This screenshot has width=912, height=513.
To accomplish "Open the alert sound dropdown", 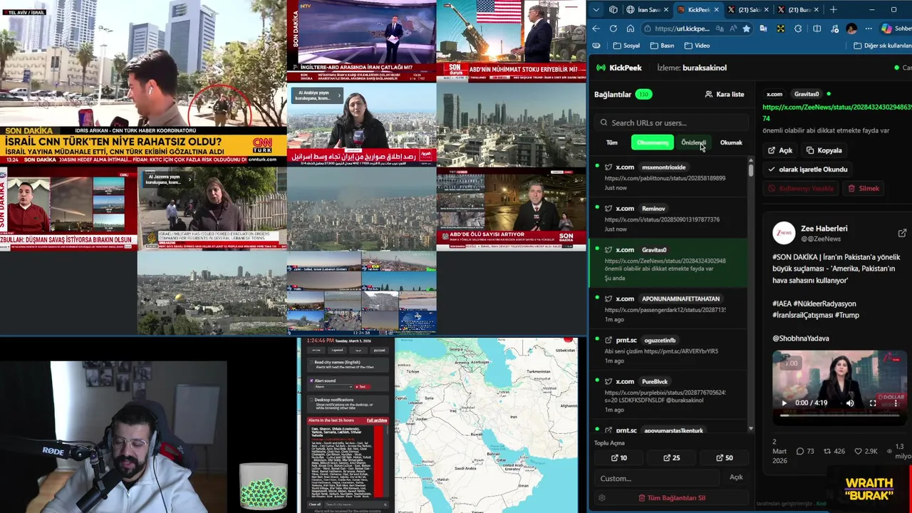I will 333,387.
